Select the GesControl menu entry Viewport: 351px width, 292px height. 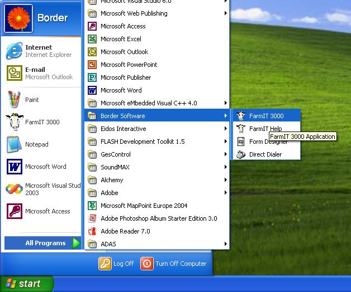pyautogui.click(x=157, y=154)
